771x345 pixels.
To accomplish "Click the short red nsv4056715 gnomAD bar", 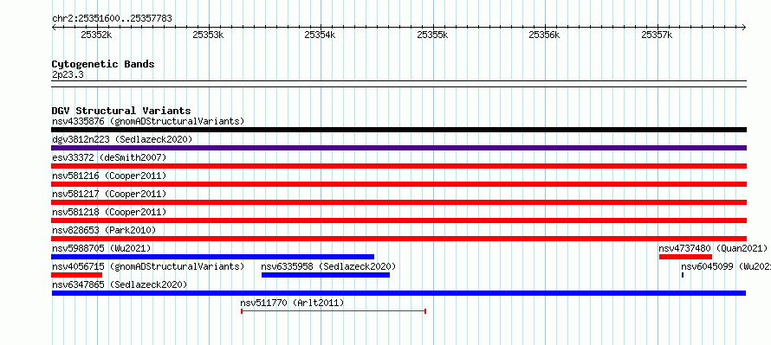I will tap(77, 275).
